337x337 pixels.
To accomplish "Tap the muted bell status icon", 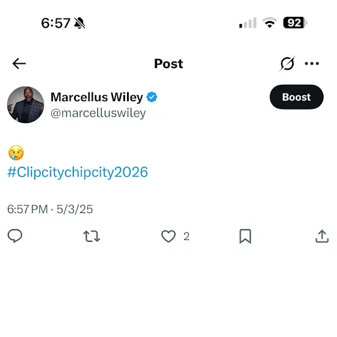I will pyautogui.click(x=79, y=23).
